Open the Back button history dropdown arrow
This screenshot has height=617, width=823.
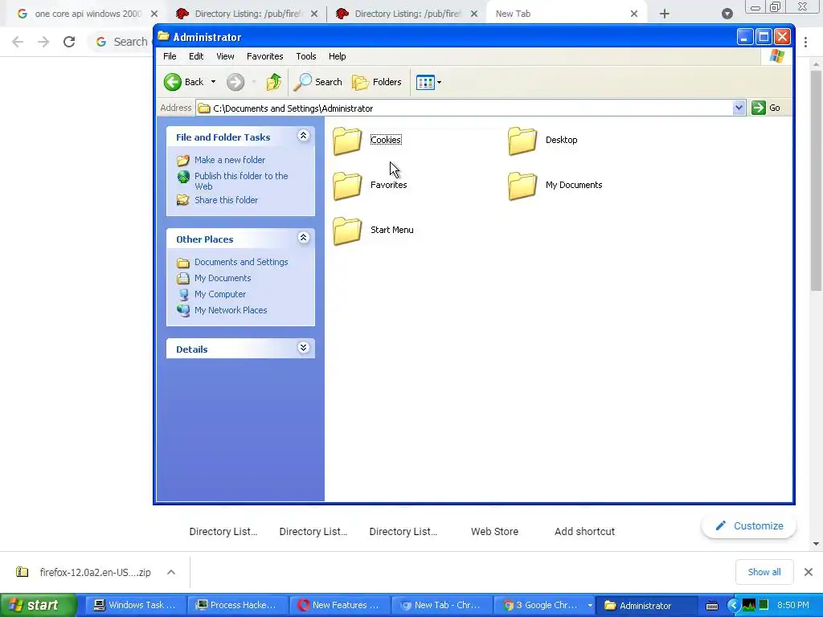(213, 82)
